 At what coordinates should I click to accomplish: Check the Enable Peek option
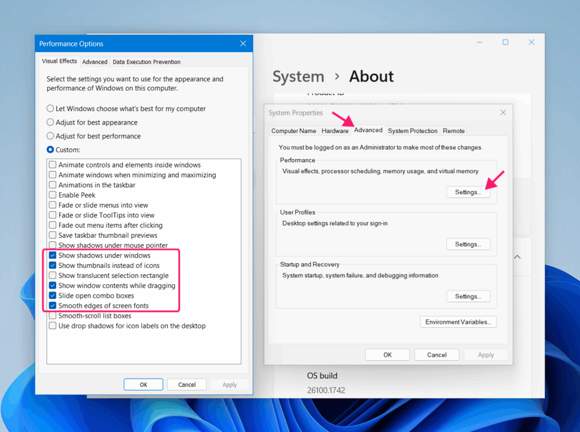tap(53, 195)
